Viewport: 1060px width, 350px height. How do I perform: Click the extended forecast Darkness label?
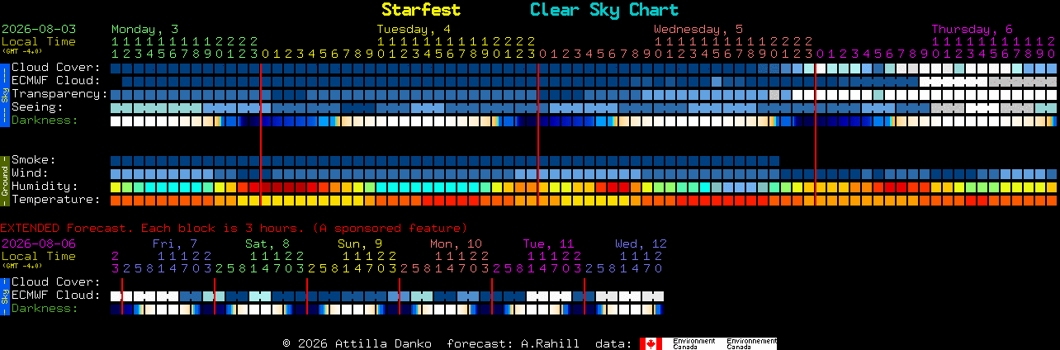tap(45, 309)
